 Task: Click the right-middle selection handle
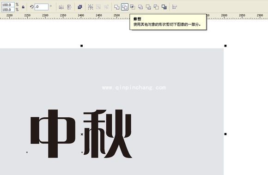(225, 134)
